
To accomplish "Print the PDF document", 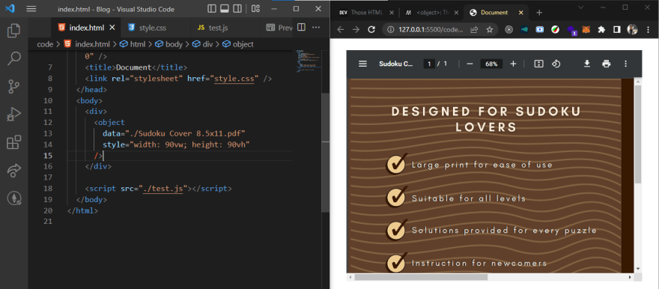I will (x=606, y=64).
